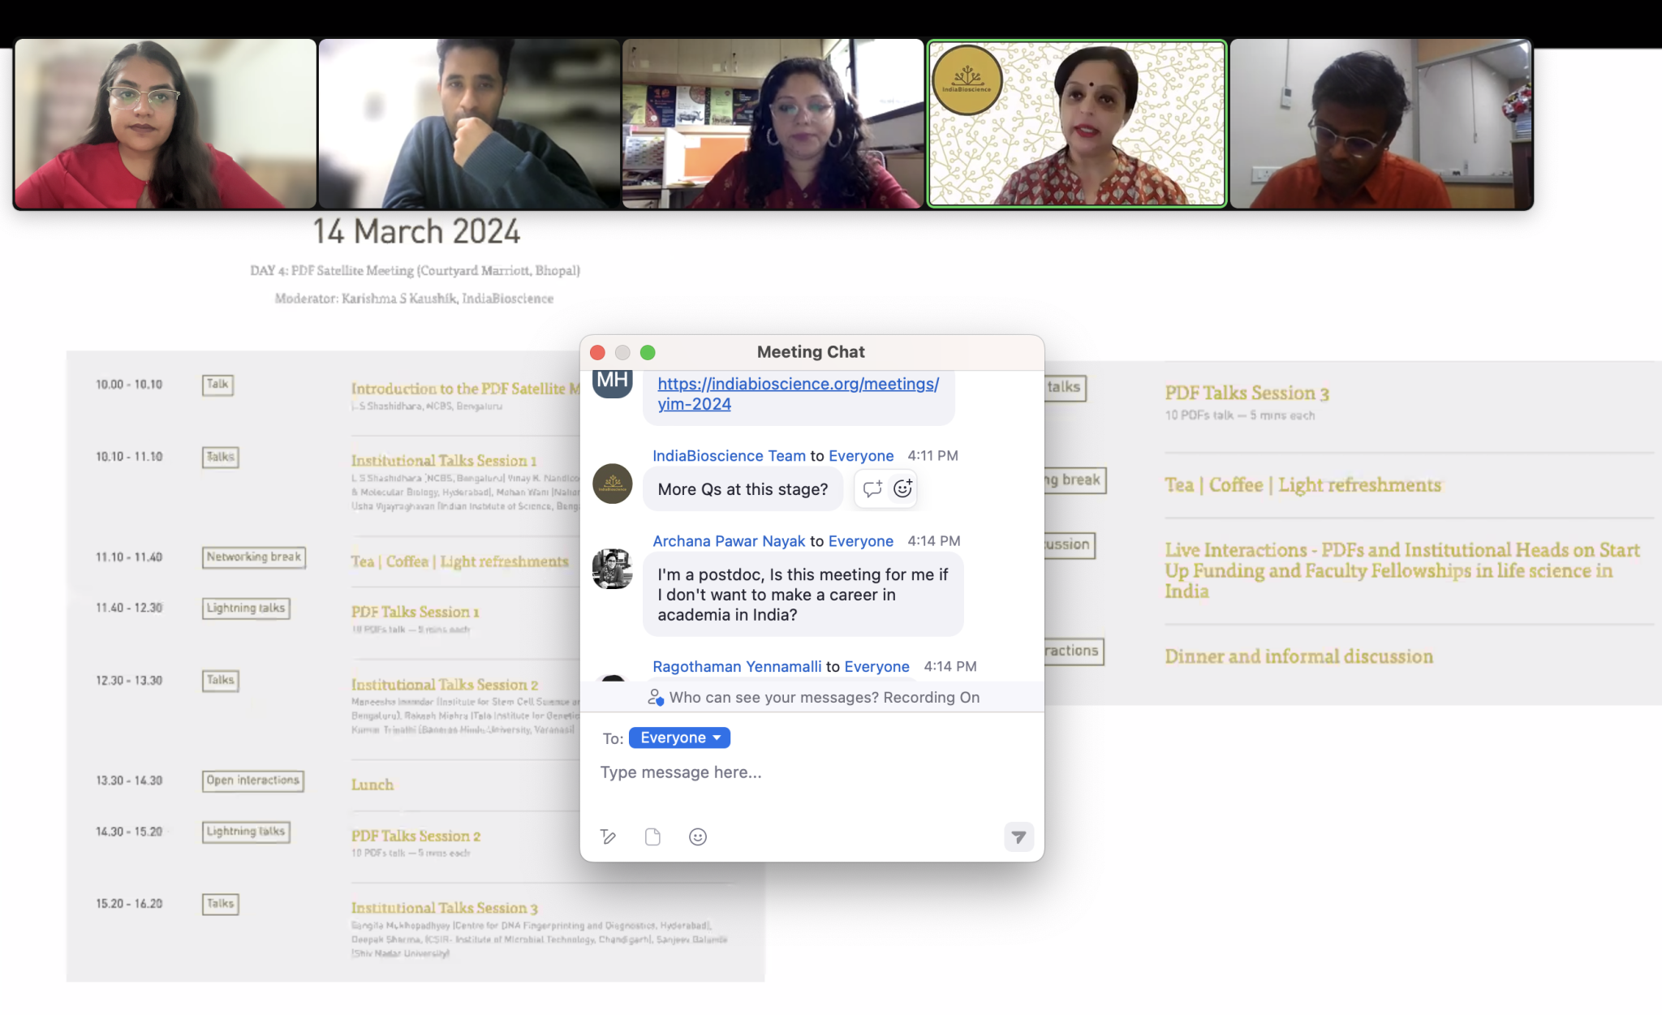Click 'Everyone' recipient in Archana Pawar Nayak message
1662x1015 pixels.
tap(861, 541)
